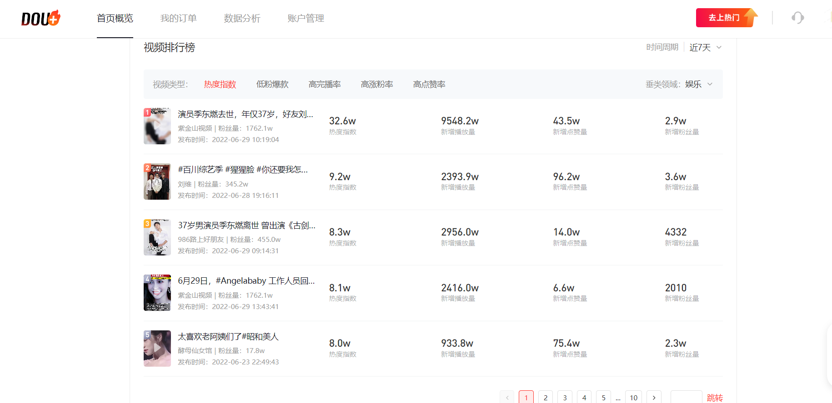Select 高点赞率 video type filter
Screen dimensions: 832x403
tap(429, 84)
